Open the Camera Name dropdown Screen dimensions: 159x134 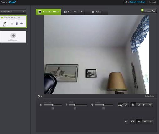point(13,12)
